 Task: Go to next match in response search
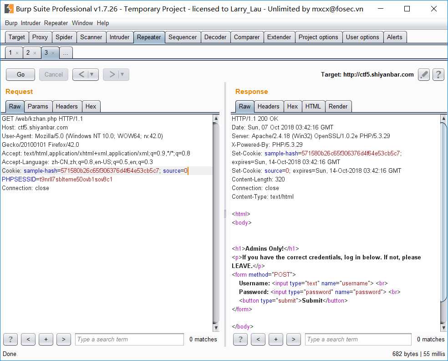pyautogui.click(x=293, y=340)
